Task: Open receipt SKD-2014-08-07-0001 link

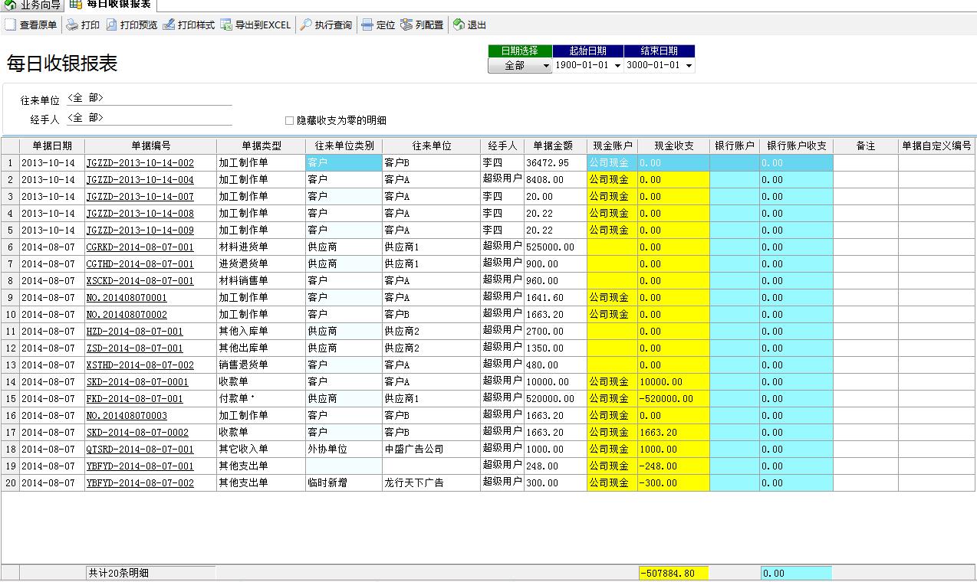Action: 137,382
